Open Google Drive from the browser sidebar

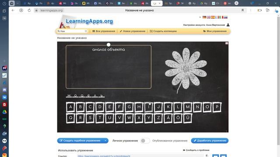point(4,112)
